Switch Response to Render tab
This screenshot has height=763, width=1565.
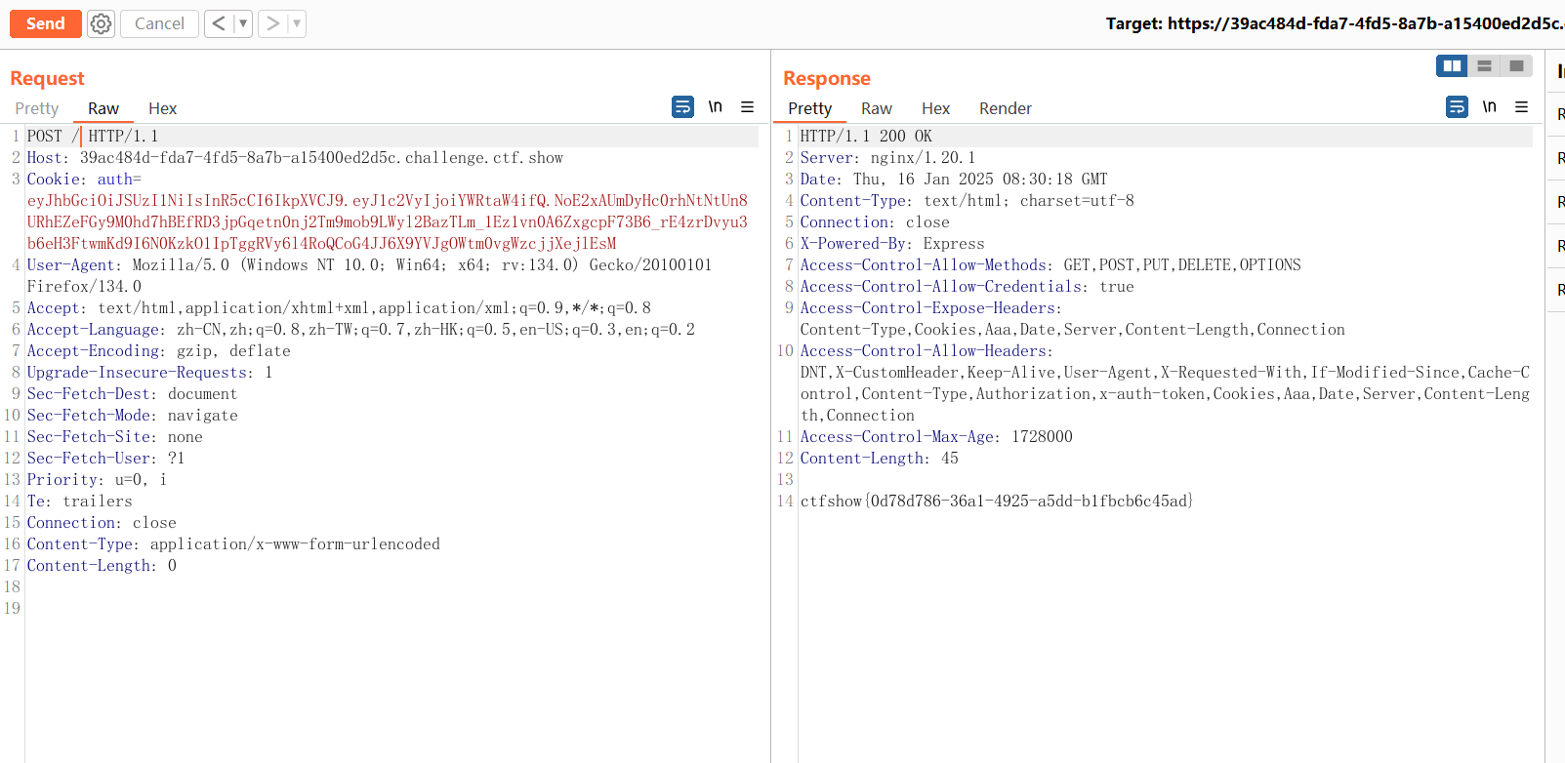(x=1006, y=108)
